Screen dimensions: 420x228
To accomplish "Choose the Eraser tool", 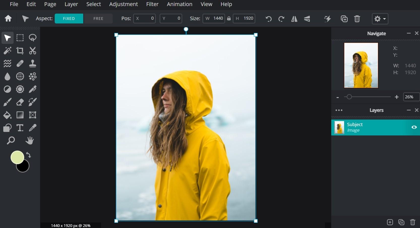I will [x=20, y=102].
